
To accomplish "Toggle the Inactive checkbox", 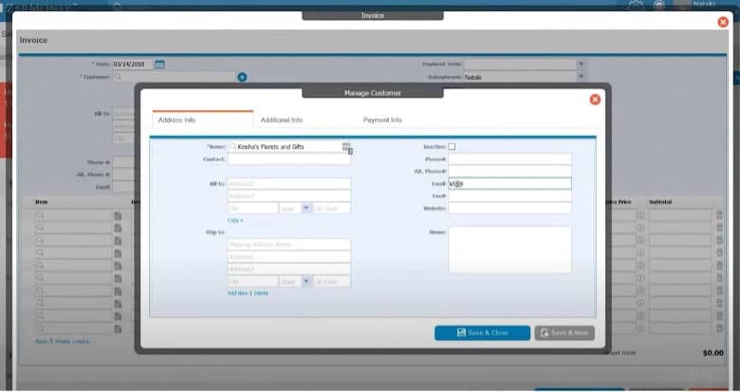I will (x=452, y=147).
